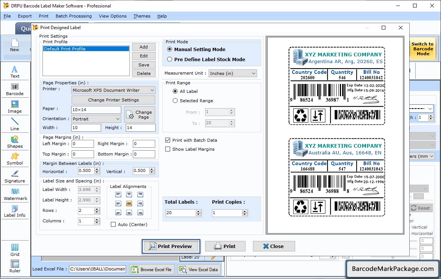Click Browse Excel File button
This screenshot has height=279, width=441.
(x=152, y=269)
